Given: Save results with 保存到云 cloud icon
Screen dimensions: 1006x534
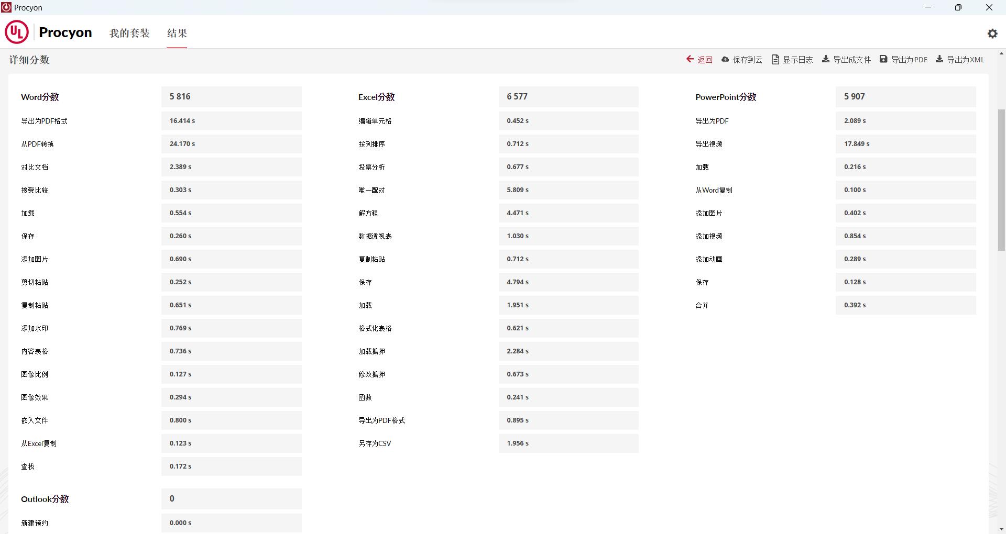Looking at the screenshot, I should pos(741,60).
